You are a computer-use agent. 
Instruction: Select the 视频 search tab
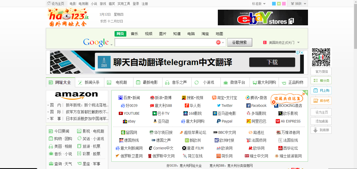pos(149,34)
